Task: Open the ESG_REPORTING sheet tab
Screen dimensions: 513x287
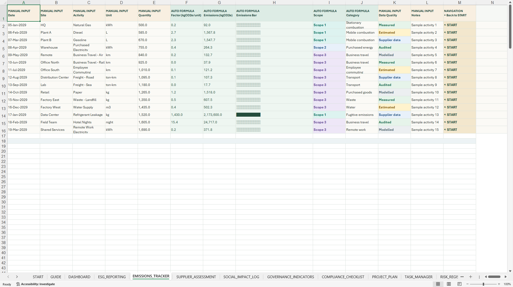Action: (x=112, y=277)
